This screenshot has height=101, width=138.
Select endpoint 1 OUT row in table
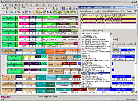pyautogui.click(x=108, y=17)
